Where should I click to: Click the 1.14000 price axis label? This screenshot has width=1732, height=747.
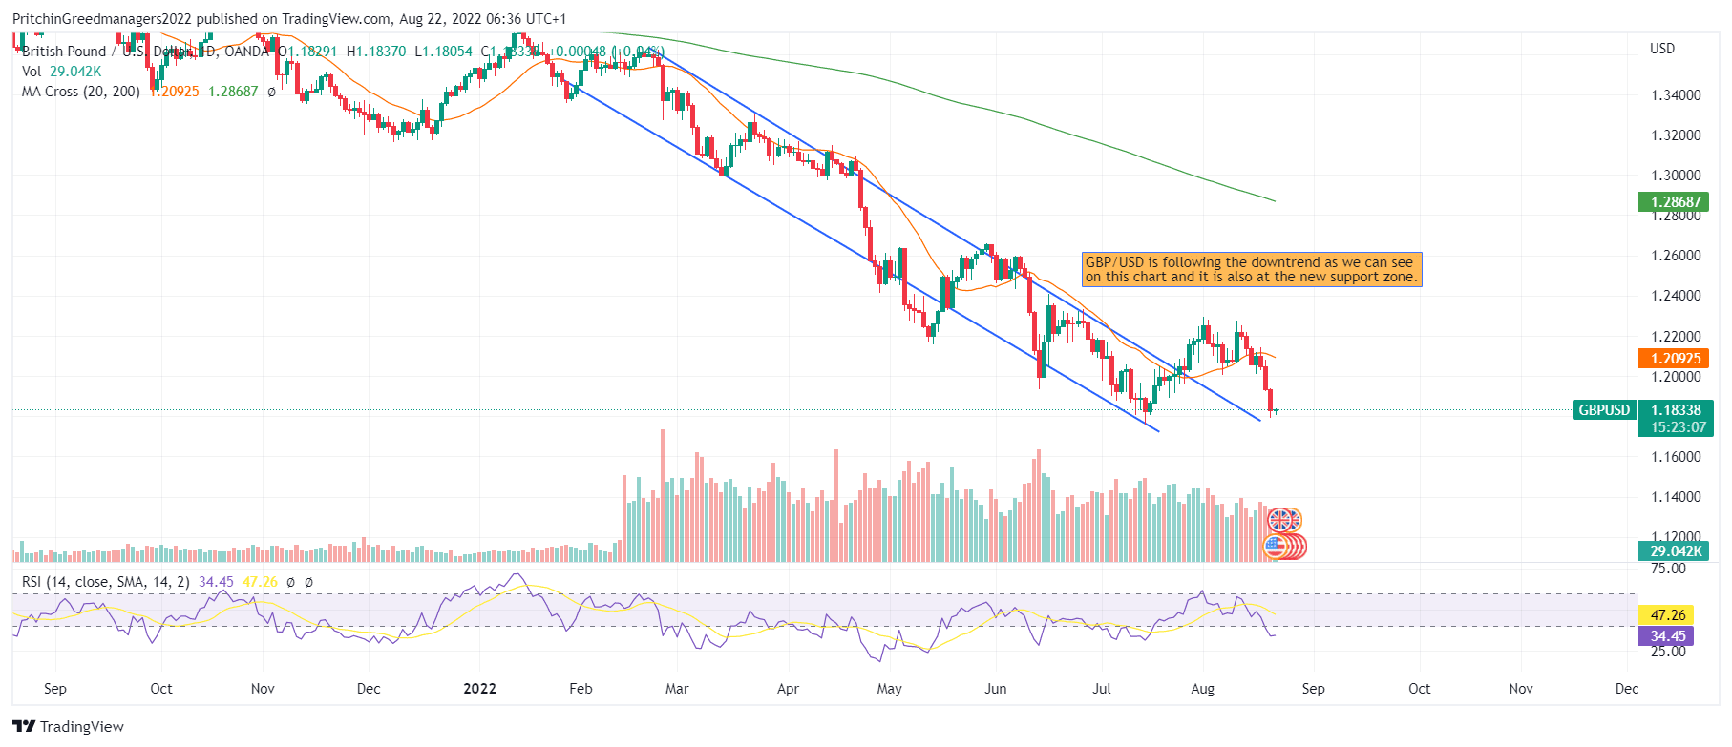pos(1676,497)
